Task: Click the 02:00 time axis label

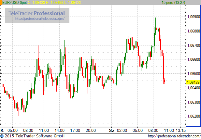Action: point(122,131)
